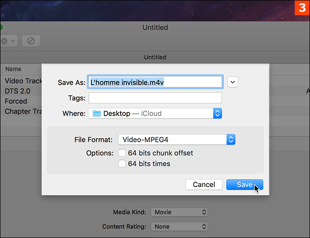The width and height of the screenshot is (310, 238).
Task: Open the Where location dropdown
Action: click(x=155, y=113)
